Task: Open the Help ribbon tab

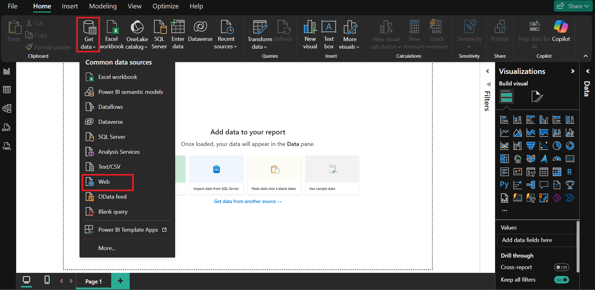Action: (x=196, y=6)
